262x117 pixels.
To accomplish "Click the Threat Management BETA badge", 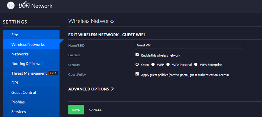I will [x=53, y=73].
